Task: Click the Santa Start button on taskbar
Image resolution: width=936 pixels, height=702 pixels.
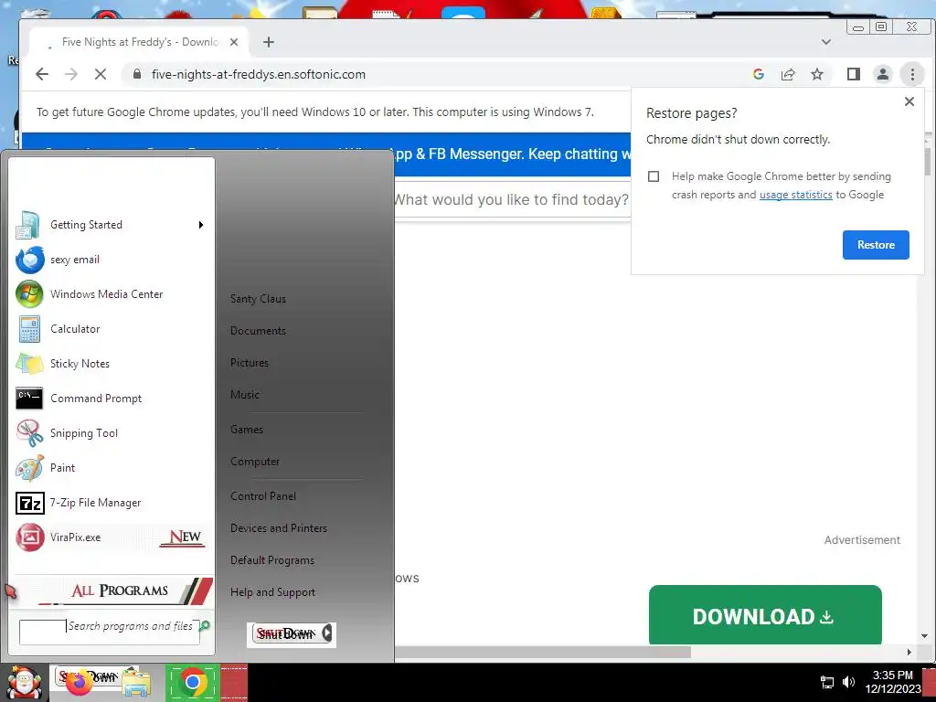Action: [23, 682]
